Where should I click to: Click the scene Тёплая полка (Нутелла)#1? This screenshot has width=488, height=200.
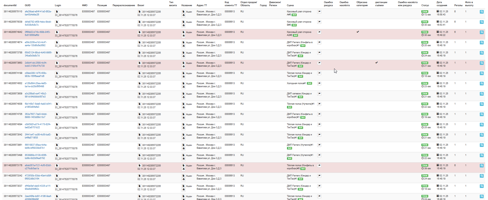[301, 104]
